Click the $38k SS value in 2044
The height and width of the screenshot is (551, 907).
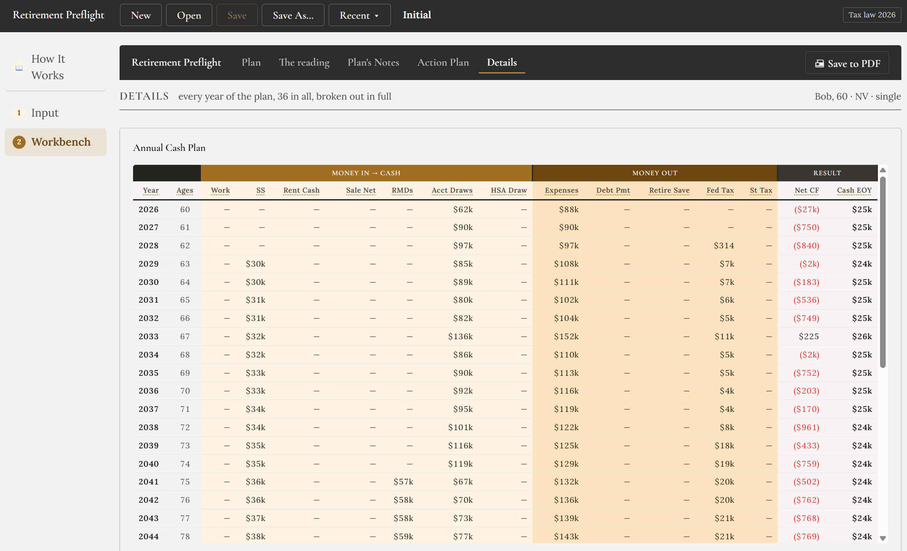(x=256, y=537)
